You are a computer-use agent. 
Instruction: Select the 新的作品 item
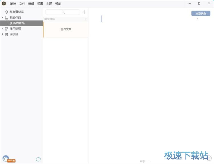pos(21,23)
